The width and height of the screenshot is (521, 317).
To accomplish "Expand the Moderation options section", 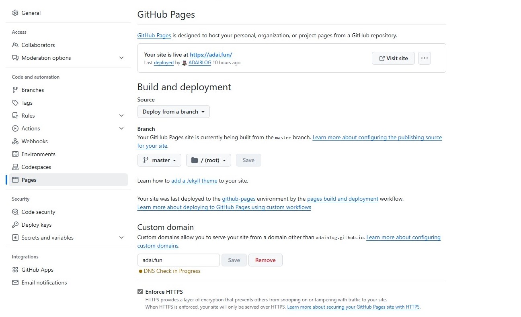I will [121, 58].
